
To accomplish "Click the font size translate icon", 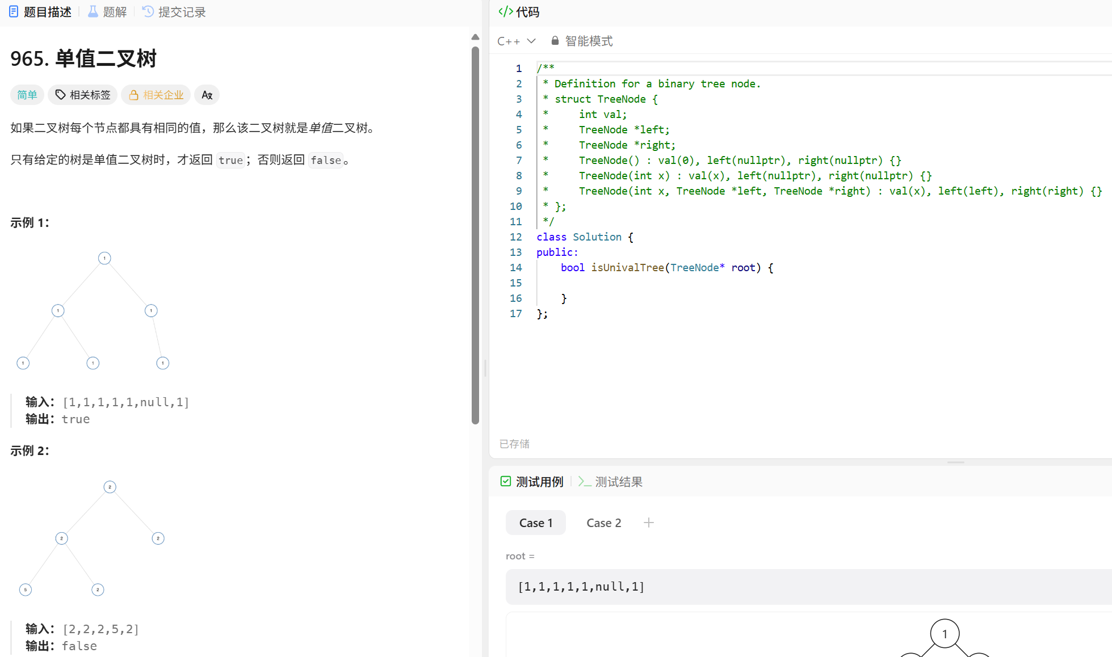I will tap(207, 95).
